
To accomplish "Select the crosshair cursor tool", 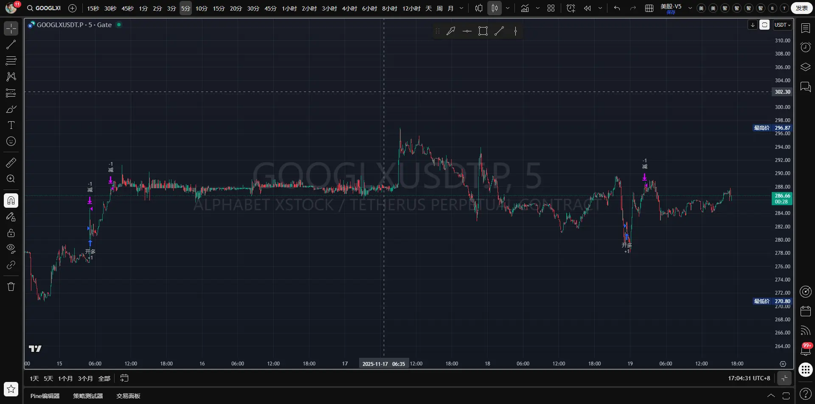I will coord(11,28).
